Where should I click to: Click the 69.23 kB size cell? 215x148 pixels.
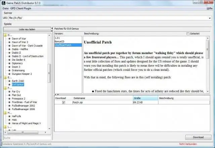[x=145, y=102]
